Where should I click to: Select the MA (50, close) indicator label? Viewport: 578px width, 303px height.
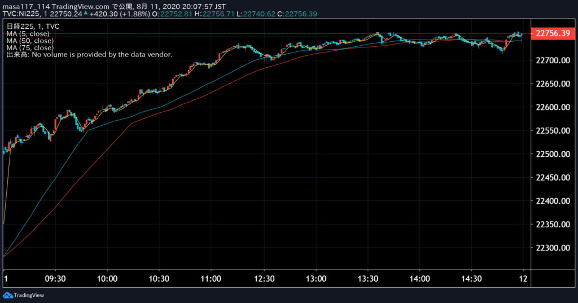pyautogui.click(x=30, y=41)
